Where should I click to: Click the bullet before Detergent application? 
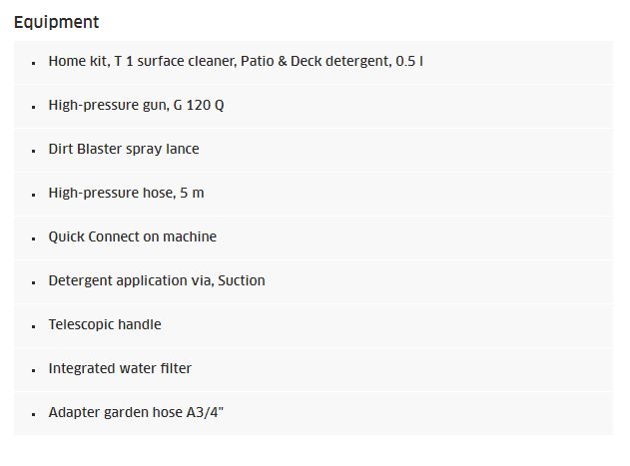[33, 282]
